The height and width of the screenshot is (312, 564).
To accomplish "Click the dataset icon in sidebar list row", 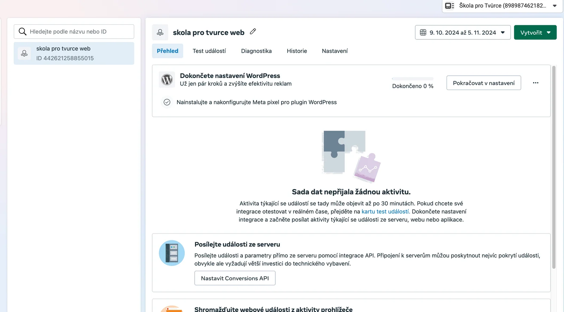I will (x=24, y=53).
